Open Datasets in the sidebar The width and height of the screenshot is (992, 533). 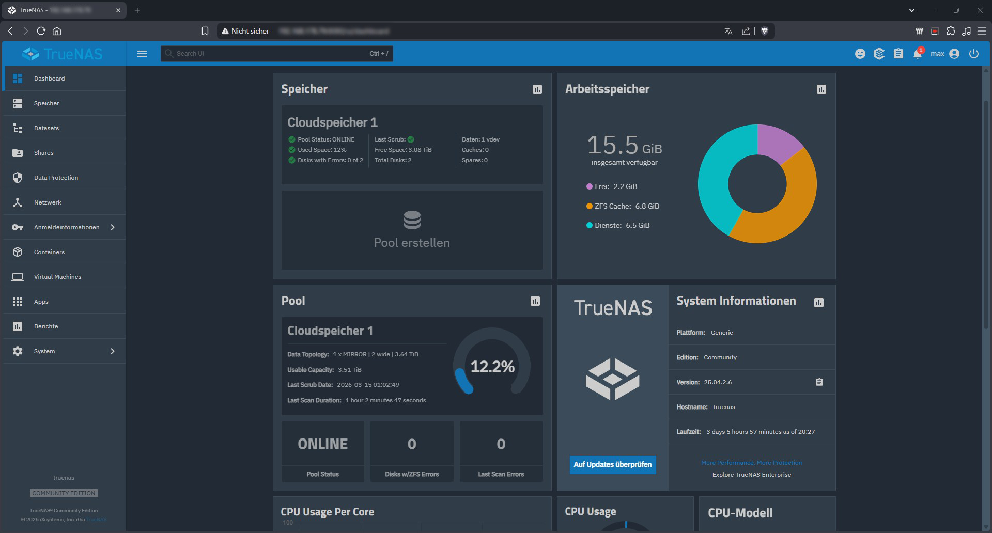[x=47, y=128]
